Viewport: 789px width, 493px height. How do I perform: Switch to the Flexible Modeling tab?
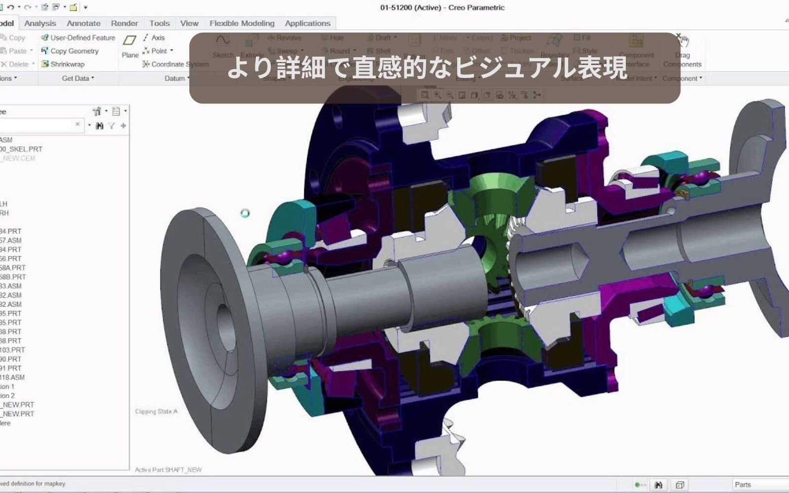coord(241,23)
